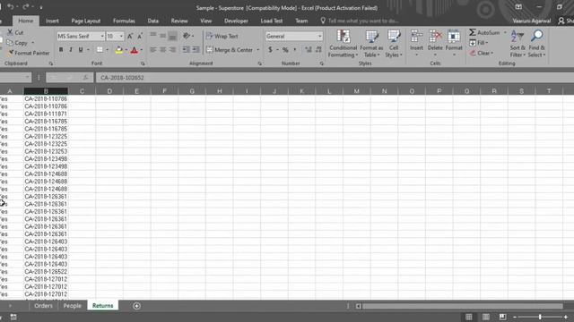Click Merge & Center
This screenshot has width=574, height=322.
[230, 50]
